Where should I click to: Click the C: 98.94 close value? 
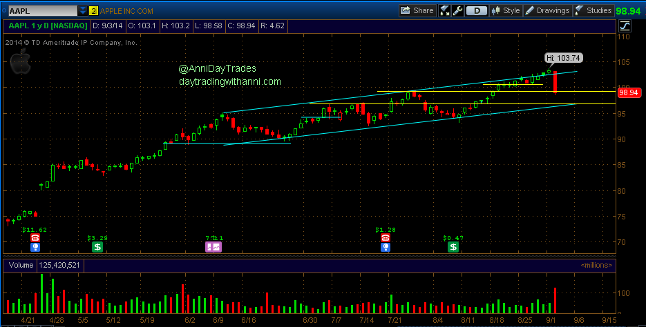[243, 26]
